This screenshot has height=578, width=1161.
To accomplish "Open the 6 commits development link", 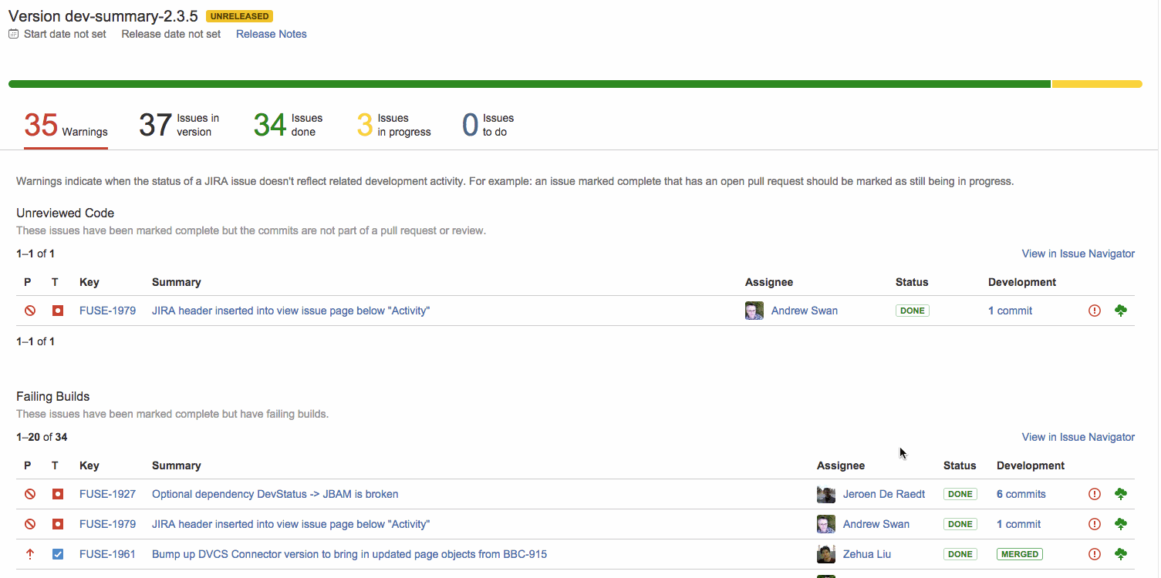I will point(1021,494).
